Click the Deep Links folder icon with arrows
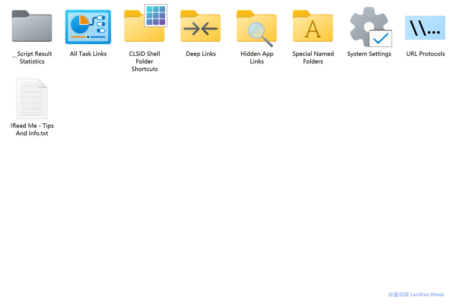This screenshot has height=307, width=458. [200, 27]
